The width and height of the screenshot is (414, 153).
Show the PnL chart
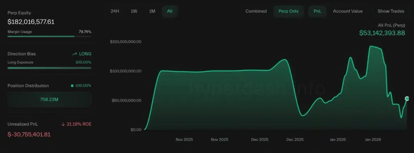317,11
